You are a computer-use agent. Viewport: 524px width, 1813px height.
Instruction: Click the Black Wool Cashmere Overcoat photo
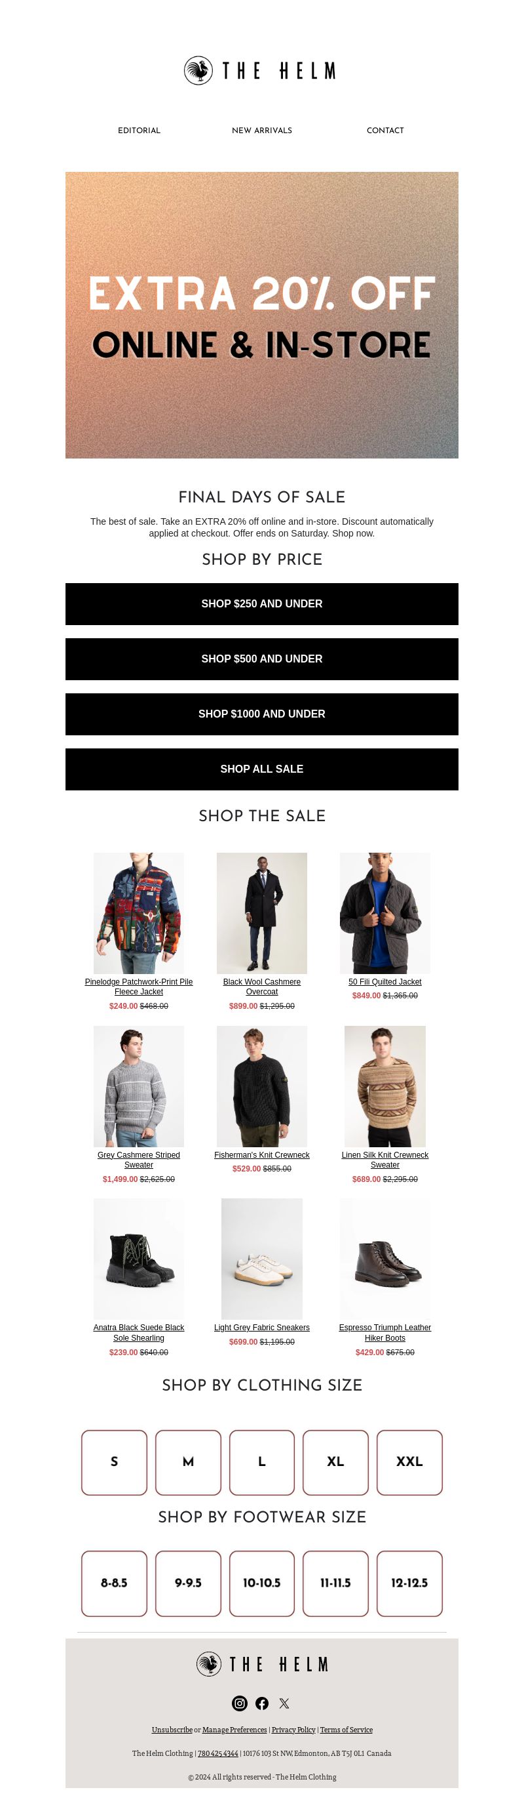click(x=262, y=913)
